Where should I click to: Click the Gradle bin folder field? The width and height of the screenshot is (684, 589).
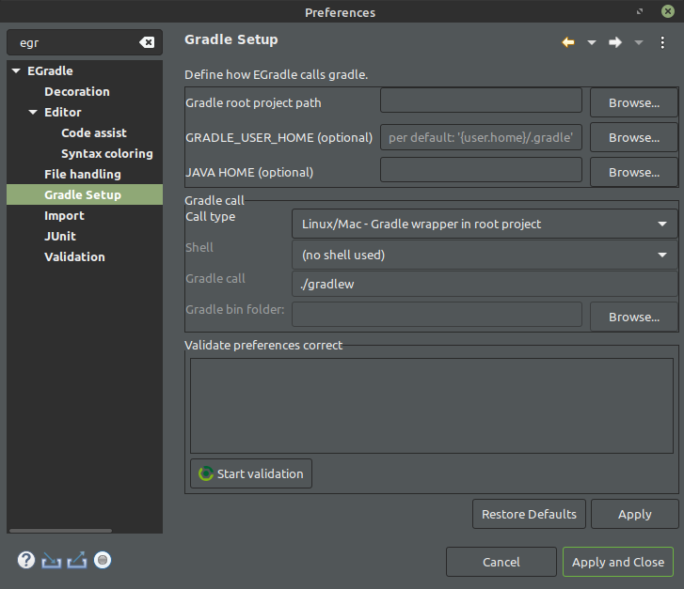[437, 315]
